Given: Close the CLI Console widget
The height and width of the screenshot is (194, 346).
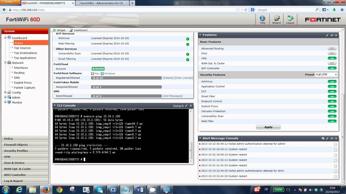Looking at the screenshot, I should (x=191, y=106).
